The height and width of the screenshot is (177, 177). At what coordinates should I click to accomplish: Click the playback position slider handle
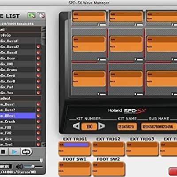tap(42, 161)
